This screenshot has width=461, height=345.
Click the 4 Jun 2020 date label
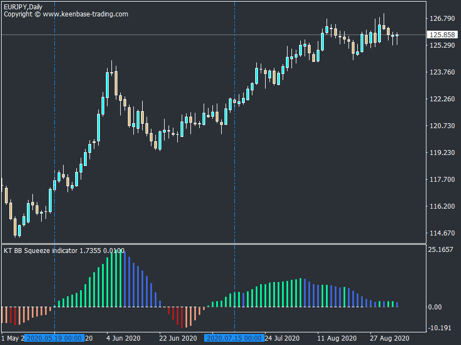point(123,338)
